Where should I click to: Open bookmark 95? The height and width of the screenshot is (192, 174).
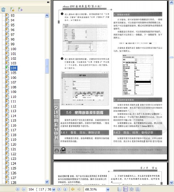tap(12, 25)
